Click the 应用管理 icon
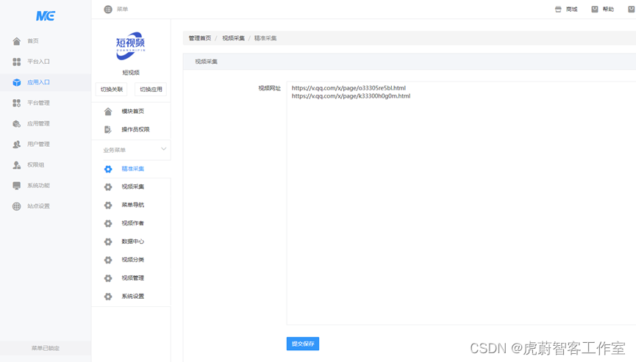The image size is (636, 362). coord(17,123)
